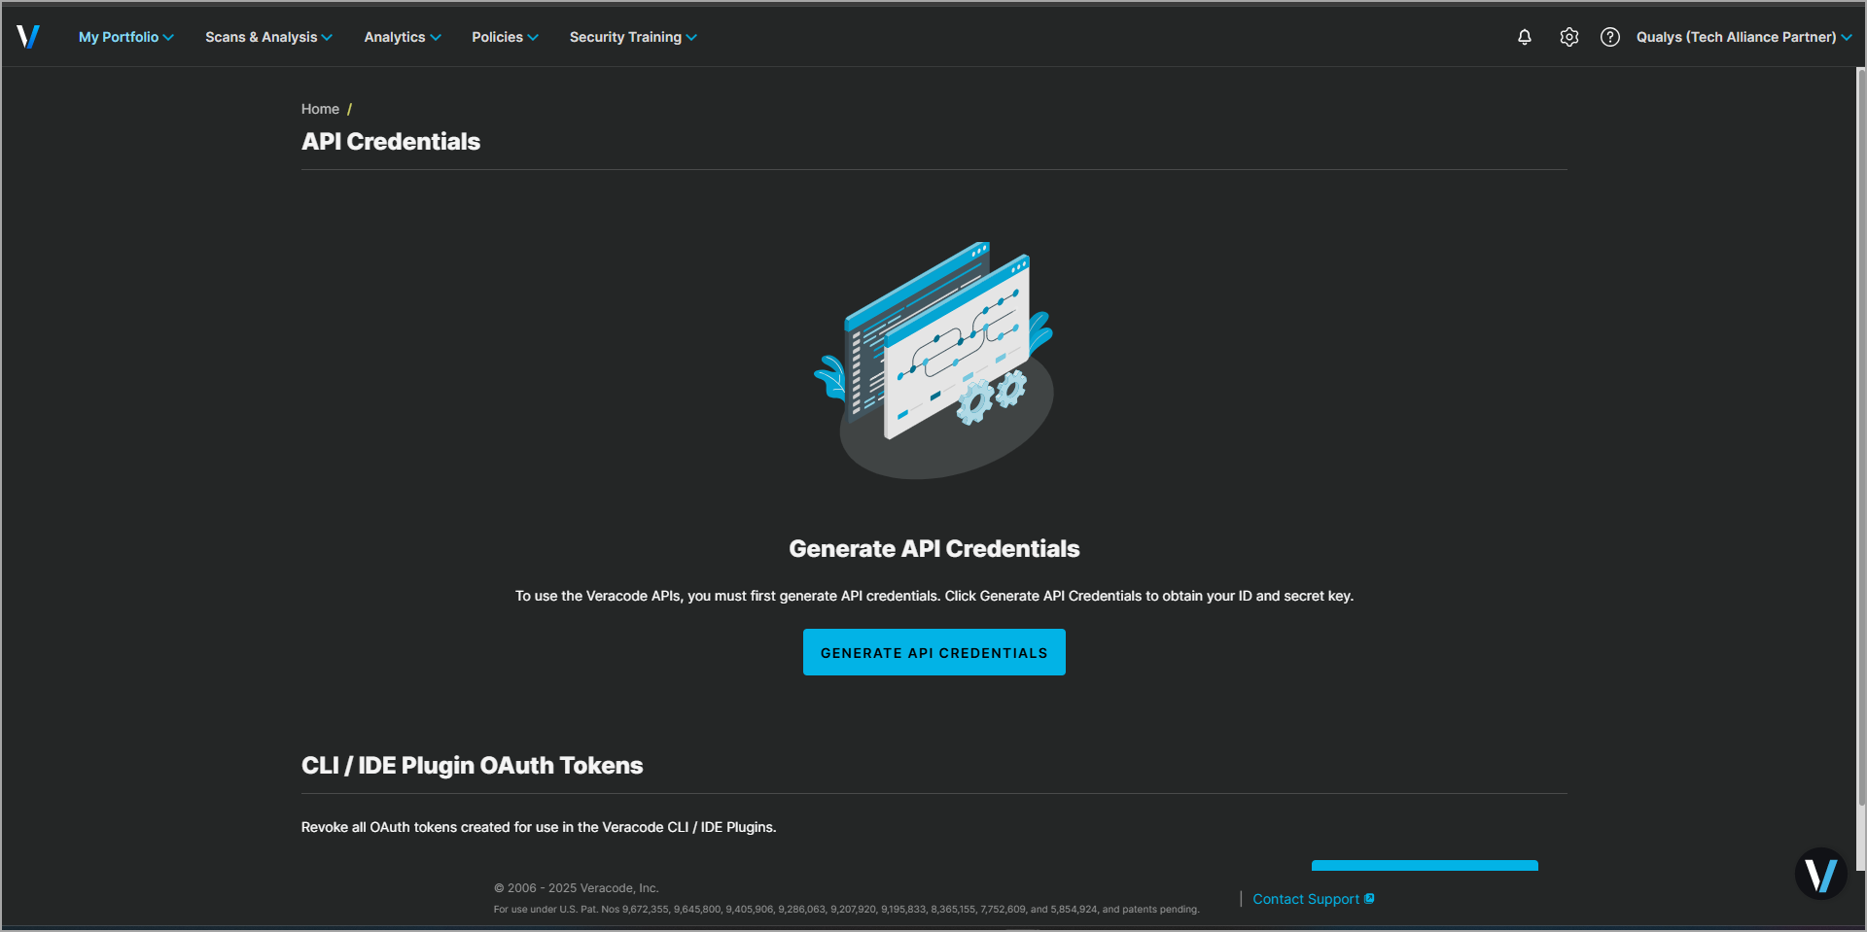Go to the Home breadcrumb link
Image resolution: width=1867 pixels, height=932 pixels.
click(320, 109)
